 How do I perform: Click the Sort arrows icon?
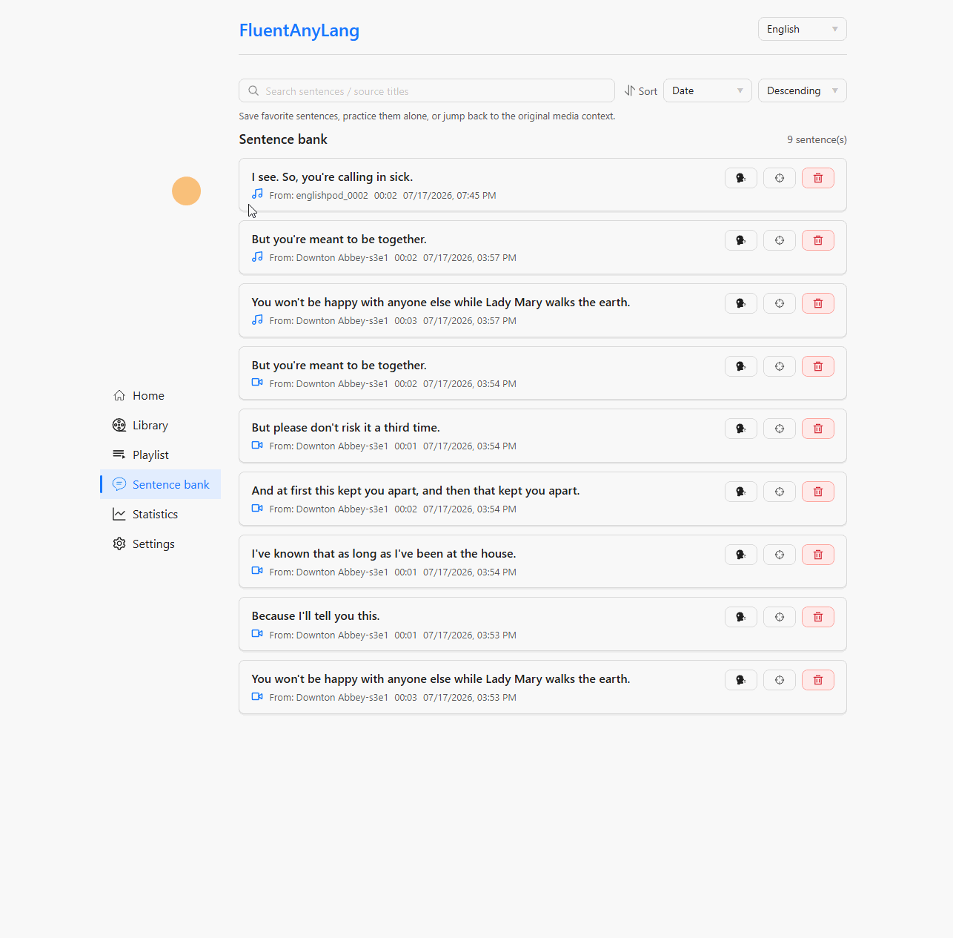coord(630,90)
